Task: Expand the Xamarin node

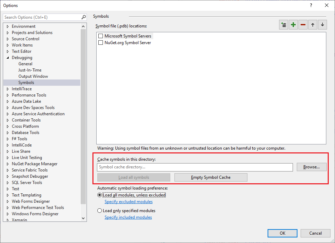Action: tap(8, 220)
